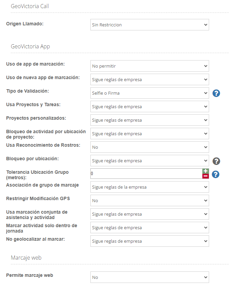229x287 pixels.
Task: Open Tipo de Validación dropdown
Action: [x=149, y=93]
